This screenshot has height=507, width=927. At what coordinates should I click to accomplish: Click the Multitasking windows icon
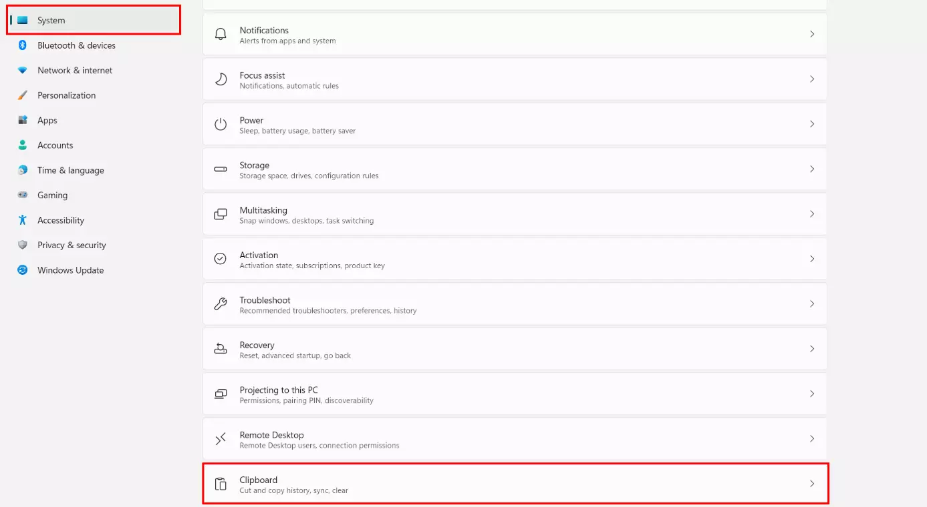pos(221,214)
